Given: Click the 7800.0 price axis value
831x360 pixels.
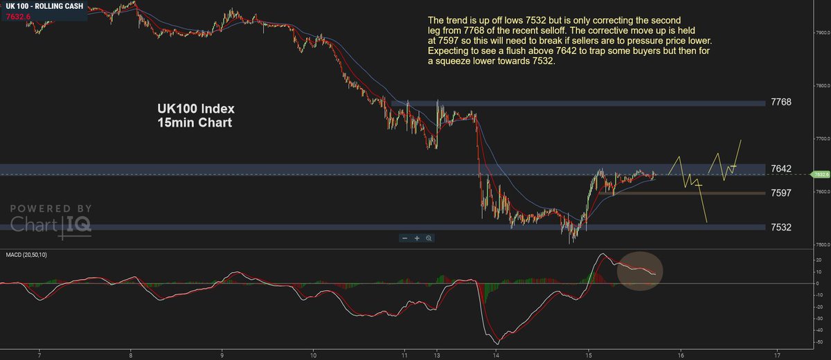Looking at the screenshot, I should click(x=822, y=86).
